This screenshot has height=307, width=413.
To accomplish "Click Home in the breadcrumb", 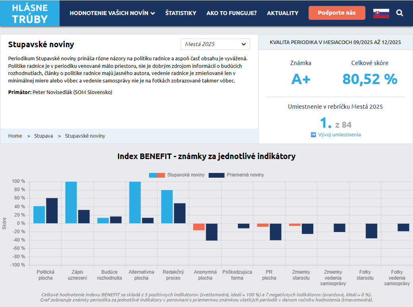I will (15, 136).
